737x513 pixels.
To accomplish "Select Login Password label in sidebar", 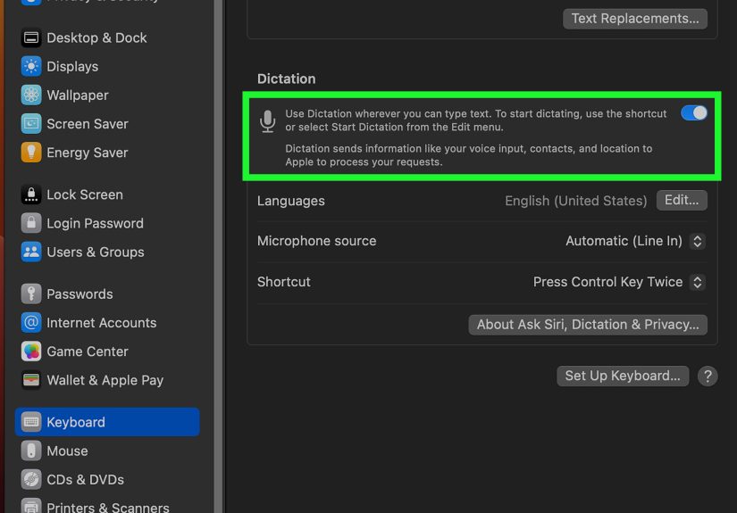I will [95, 223].
